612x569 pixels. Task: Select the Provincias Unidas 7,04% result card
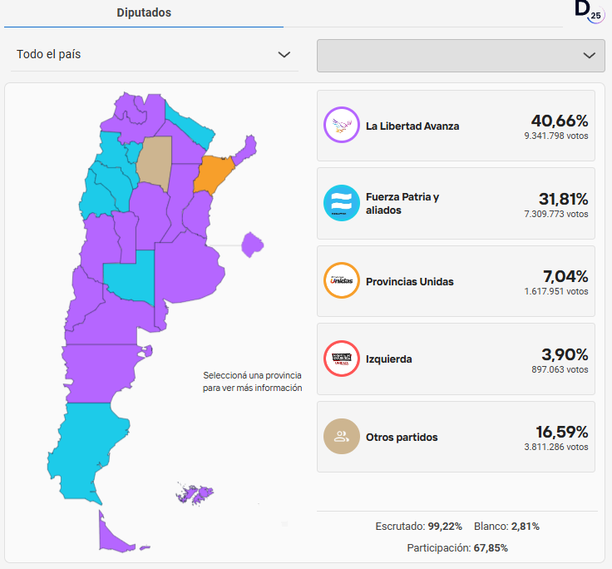point(456,281)
